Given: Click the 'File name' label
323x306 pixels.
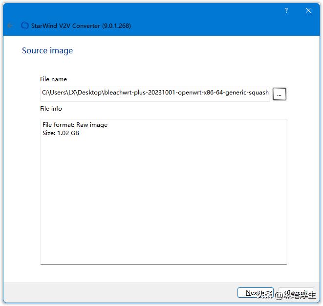Looking at the screenshot, I should click(x=53, y=79).
